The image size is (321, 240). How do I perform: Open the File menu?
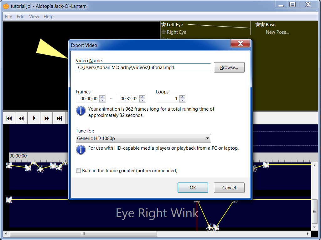pyautogui.click(x=8, y=17)
